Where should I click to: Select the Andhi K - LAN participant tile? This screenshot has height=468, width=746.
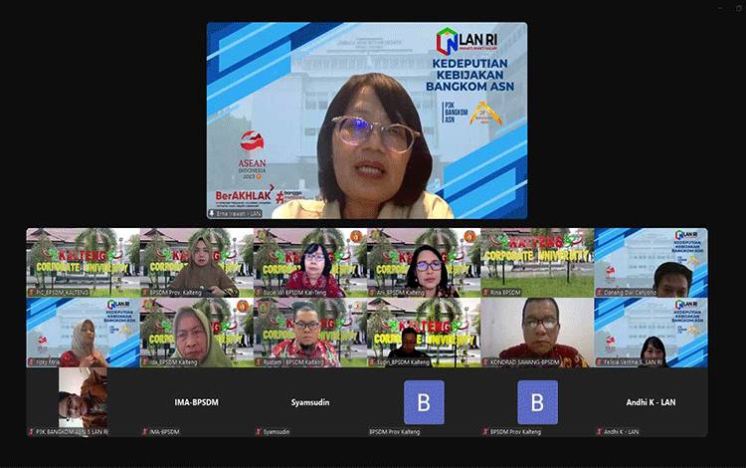pyautogui.click(x=651, y=402)
